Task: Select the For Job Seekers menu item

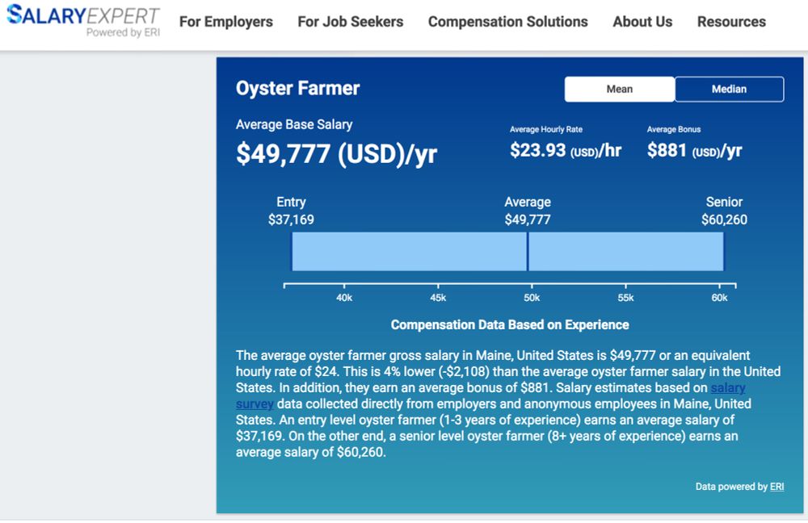Action: (x=350, y=22)
